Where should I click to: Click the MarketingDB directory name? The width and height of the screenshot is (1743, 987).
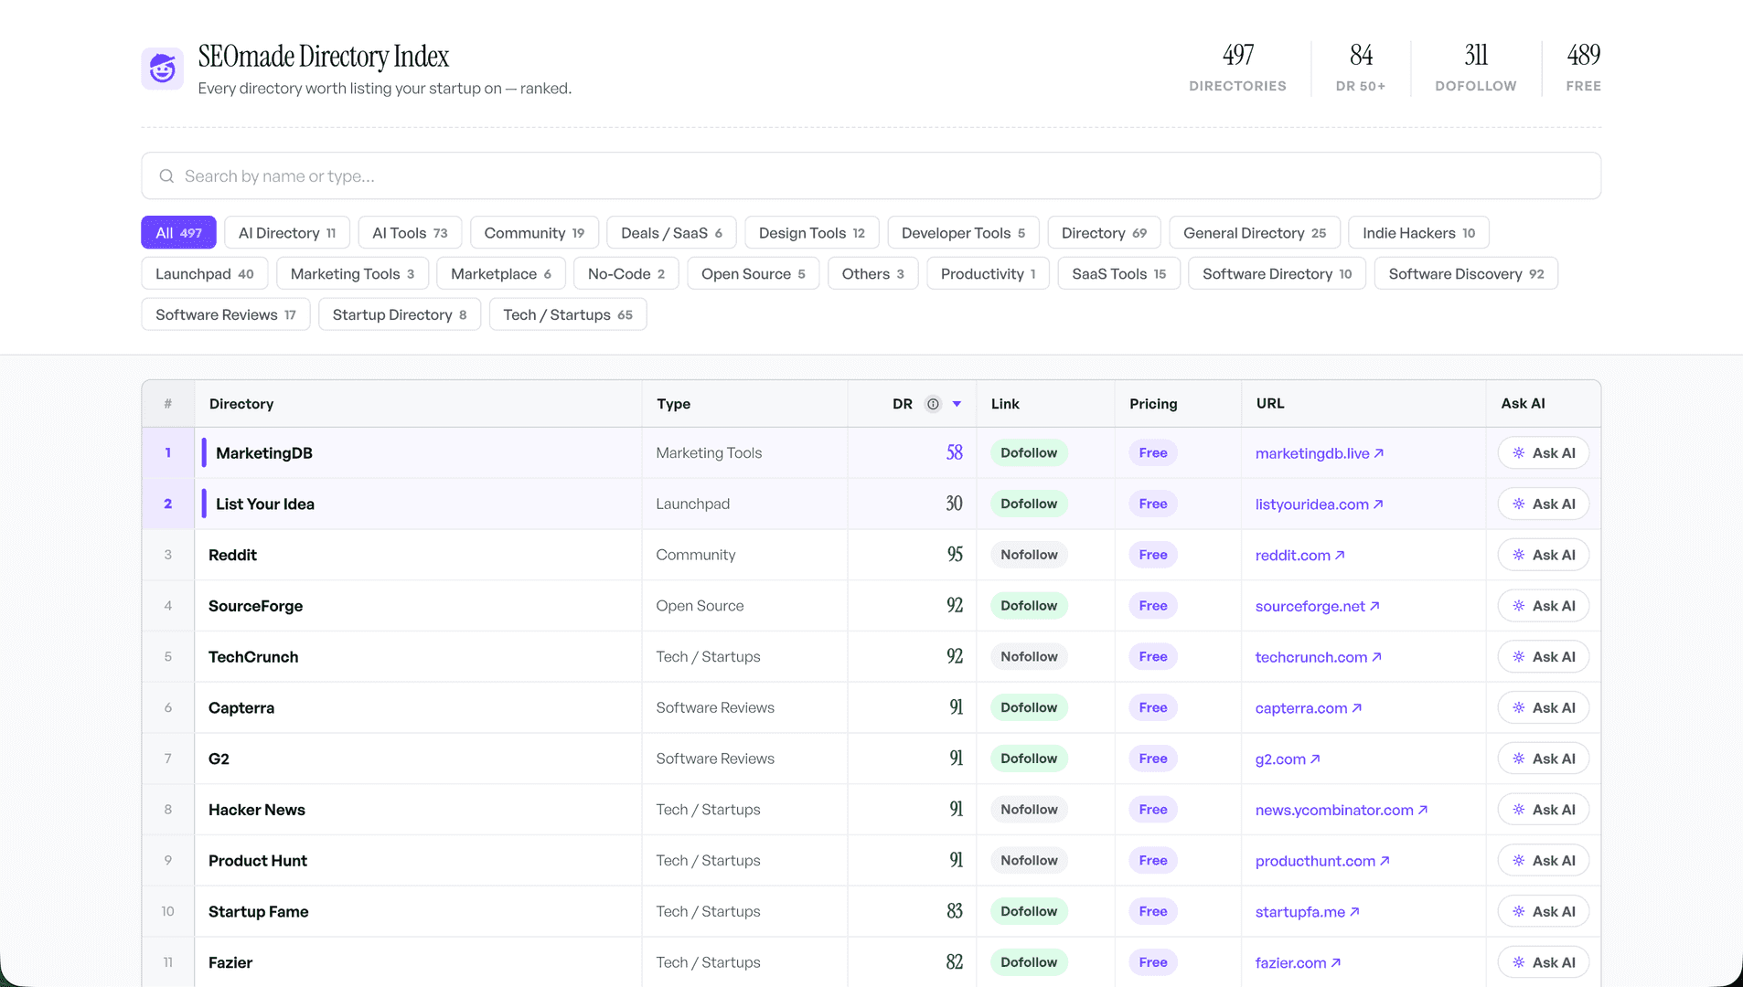[x=264, y=453]
